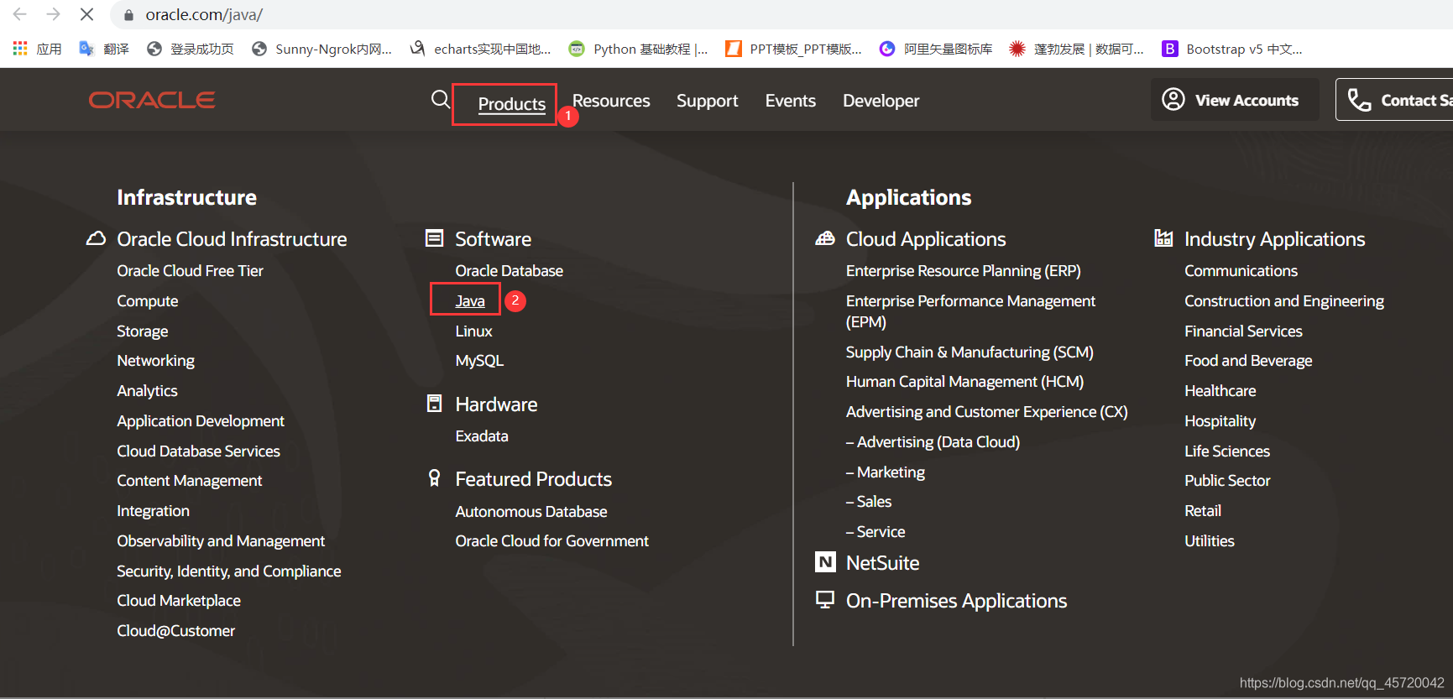Open the Oracle Database link
Image resolution: width=1453 pixels, height=699 pixels.
(x=509, y=270)
